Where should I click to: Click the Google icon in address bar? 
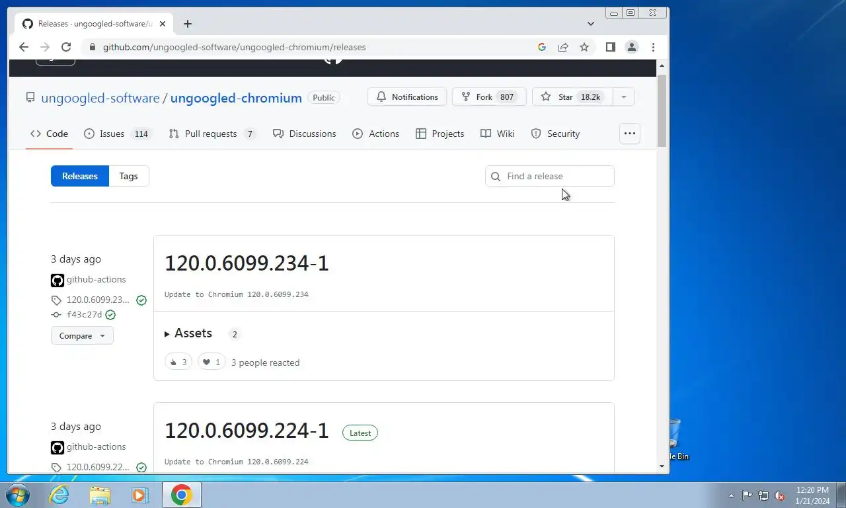pos(542,47)
